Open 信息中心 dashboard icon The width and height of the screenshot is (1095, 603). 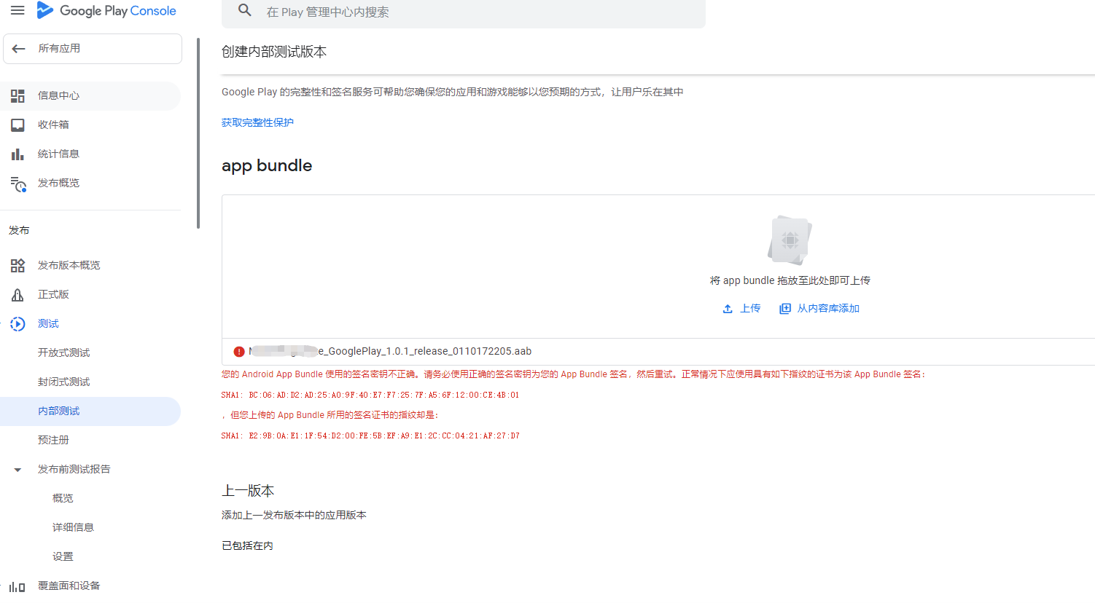click(17, 95)
